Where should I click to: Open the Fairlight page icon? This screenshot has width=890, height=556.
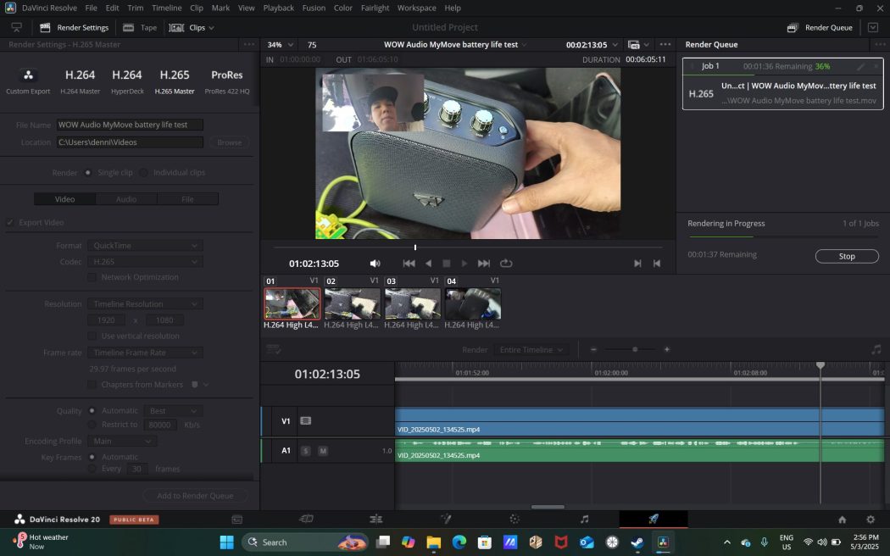tap(584, 520)
